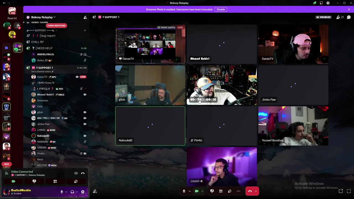Screen dimensions: 354x199
Task: Toggle noise suppression waveform icon
Action: pos(76,173)
